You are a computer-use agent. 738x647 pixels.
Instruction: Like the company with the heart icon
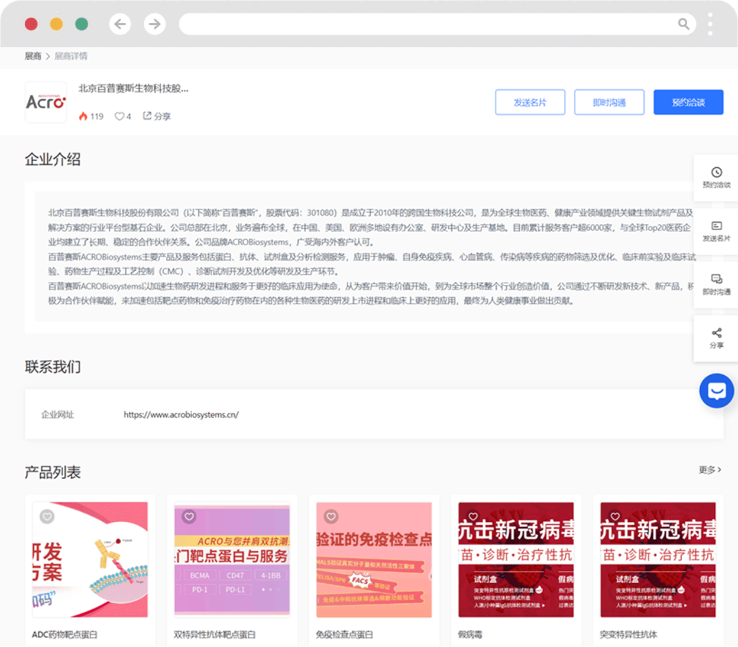pyautogui.click(x=119, y=116)
